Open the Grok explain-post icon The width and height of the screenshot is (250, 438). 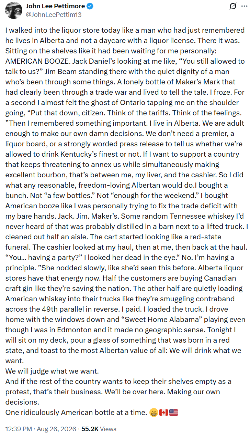[233, 6]
